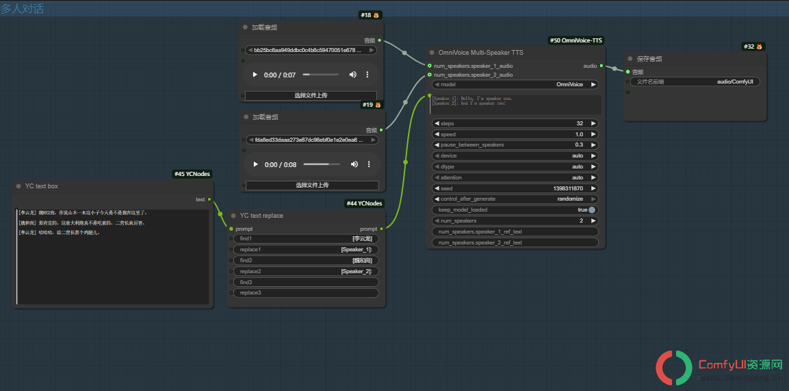This screenshot has height=391, width=789.
Task: Open the attention auto selector
Action: pyautogui.click(x=515, y=177)
